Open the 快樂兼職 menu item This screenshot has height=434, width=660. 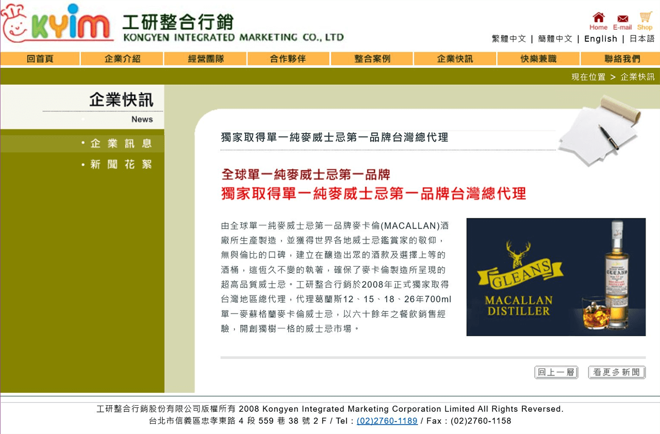tap(538, 59)
